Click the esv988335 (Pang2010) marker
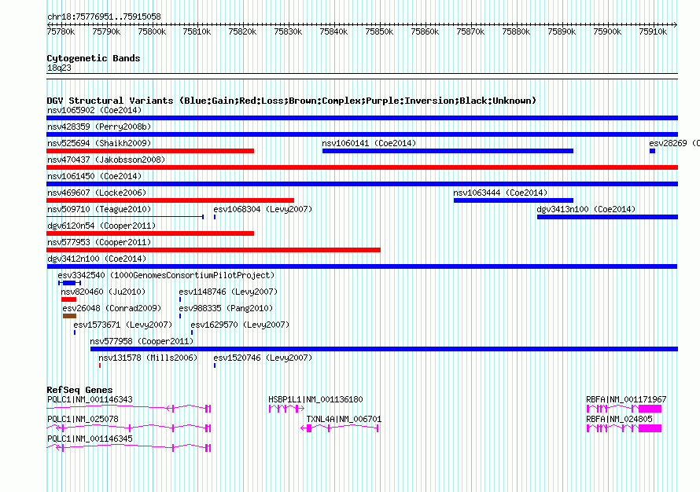Image resolution: width=700 pixels, height=492 pixels. (x=180, y=316)
